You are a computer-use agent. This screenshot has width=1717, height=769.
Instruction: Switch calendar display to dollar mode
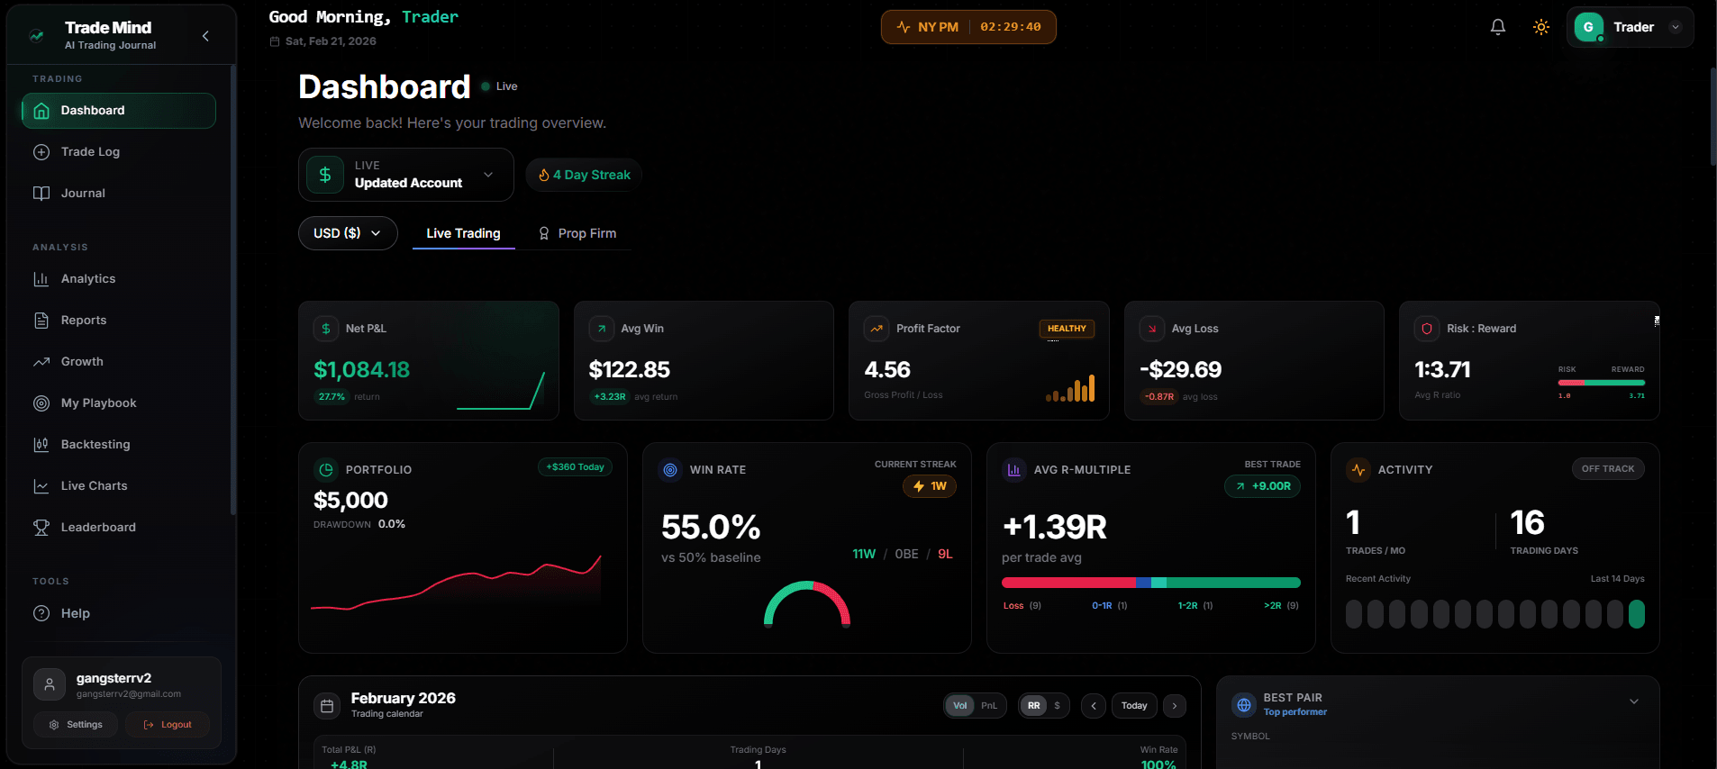(x=1057, y=706)
